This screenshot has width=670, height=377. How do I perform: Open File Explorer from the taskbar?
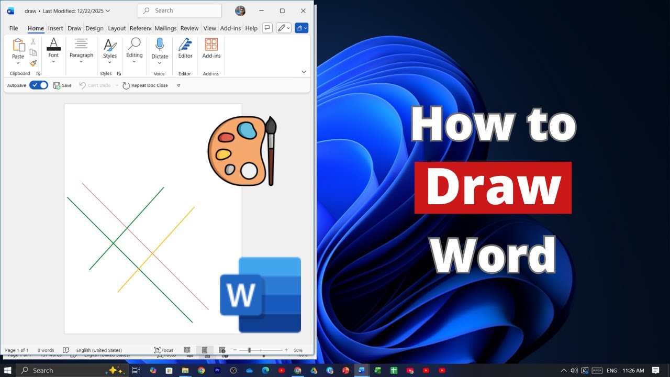(185, 370)
